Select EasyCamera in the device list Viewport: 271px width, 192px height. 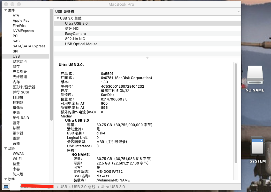[75, 34]
